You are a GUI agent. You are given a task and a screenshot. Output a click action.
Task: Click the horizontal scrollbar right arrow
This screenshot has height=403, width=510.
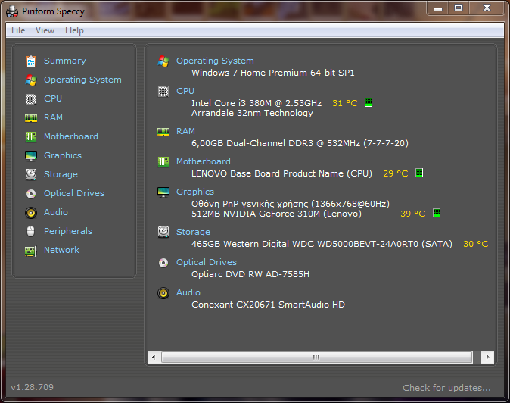(x=487, y=357)
